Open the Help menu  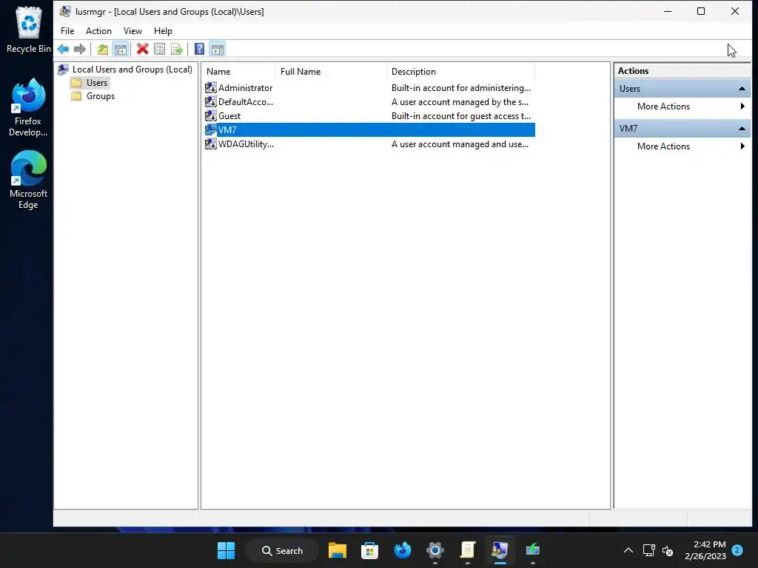pos(163,31)
